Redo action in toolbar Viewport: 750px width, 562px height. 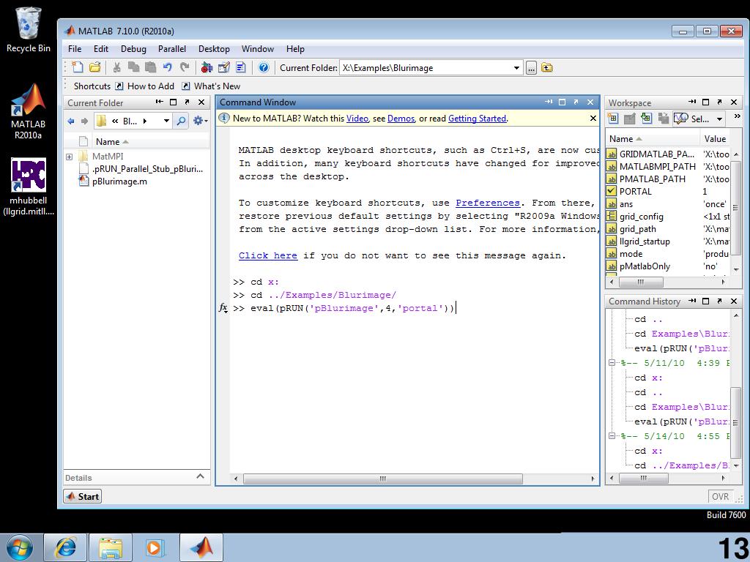[185, 67]
